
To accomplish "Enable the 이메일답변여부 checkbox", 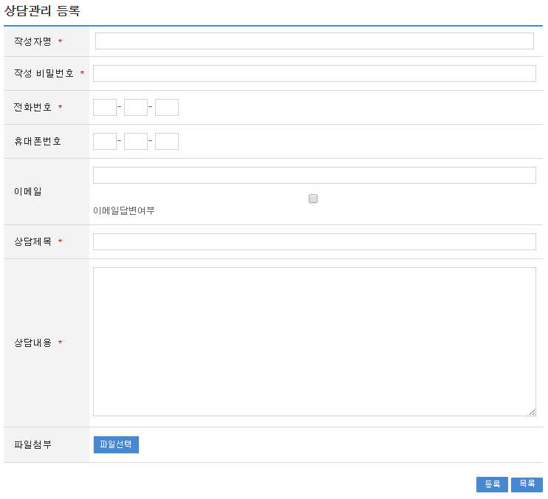I will coord(313,199).
